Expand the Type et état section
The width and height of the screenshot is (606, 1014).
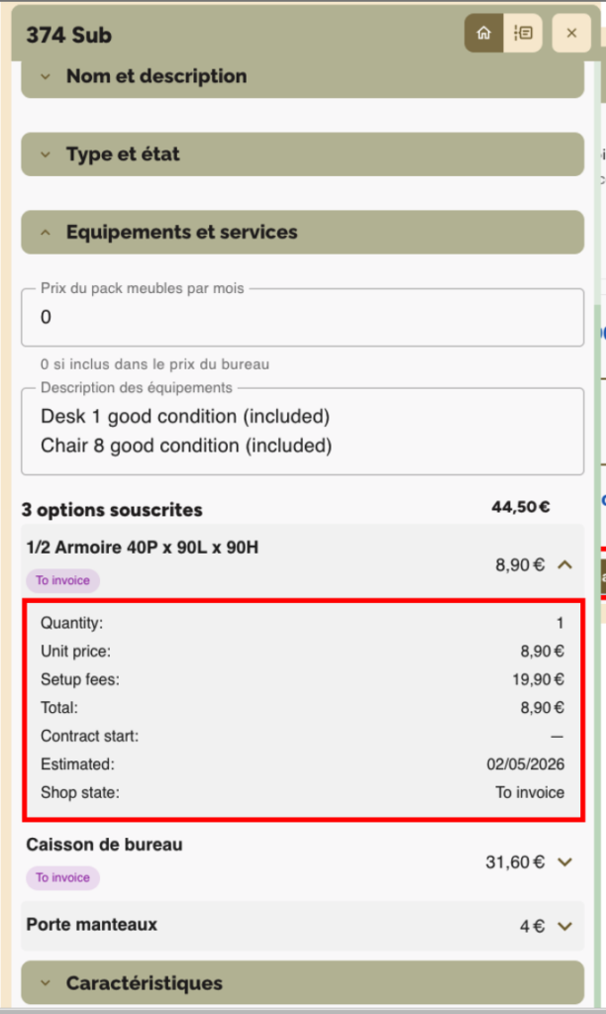[x=303, y=154]
